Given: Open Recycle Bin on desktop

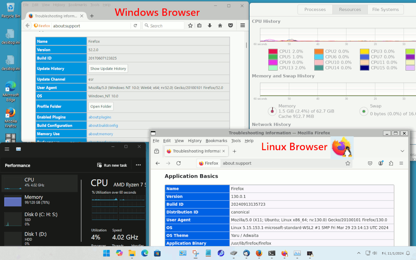Looking at the screenshot, I should pos(11,10).
